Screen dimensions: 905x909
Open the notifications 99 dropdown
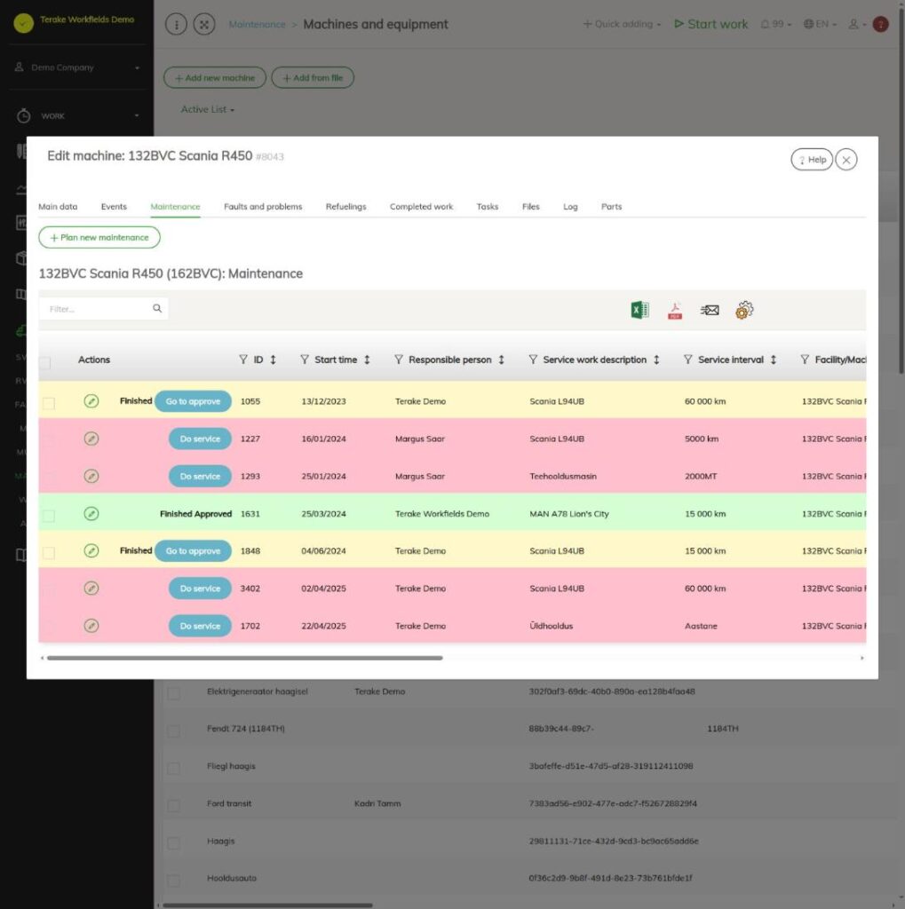point(775,24)
